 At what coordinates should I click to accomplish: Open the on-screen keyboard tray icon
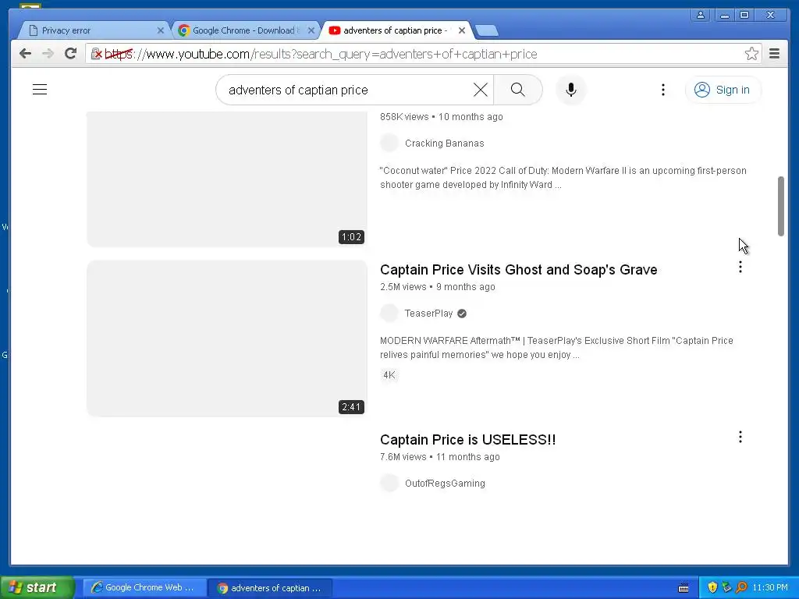684,588
